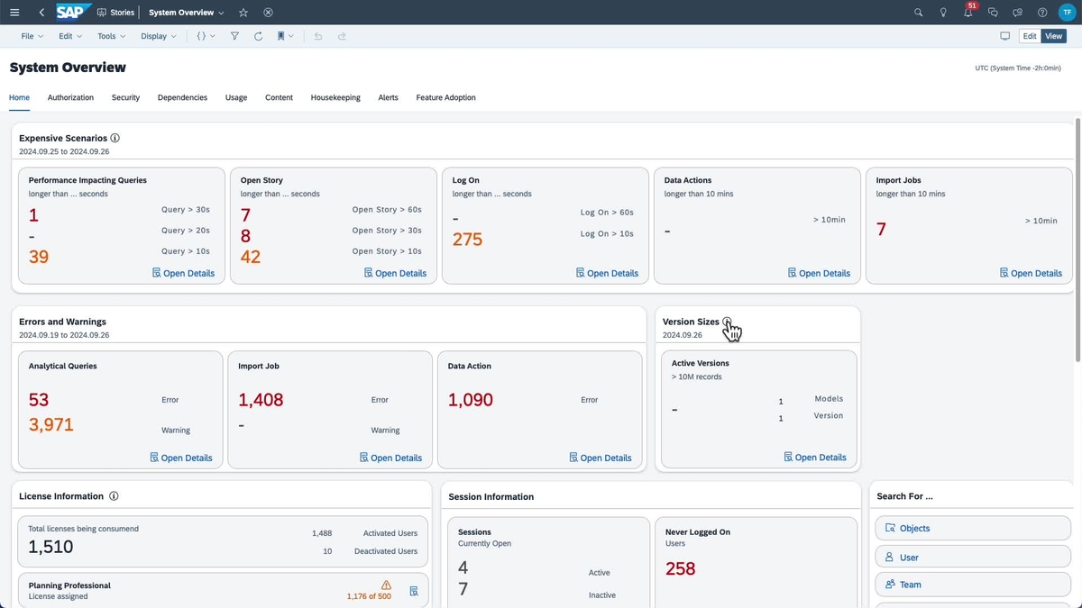The height and width of the screenshot is (608, 1082).
Task: Click the redo arrow icon
Action: 342,36
